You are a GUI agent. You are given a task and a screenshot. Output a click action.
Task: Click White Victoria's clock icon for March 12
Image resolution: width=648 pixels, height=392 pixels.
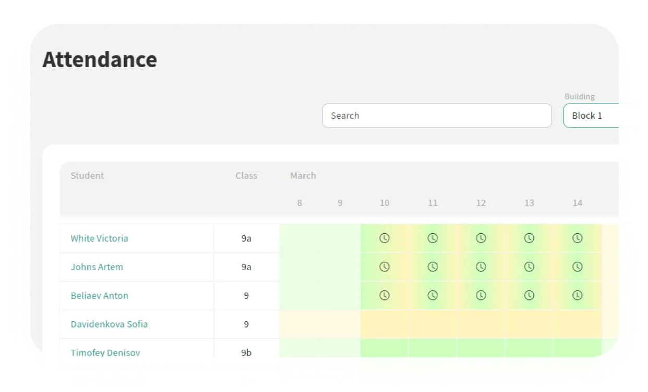coord(481,238)
